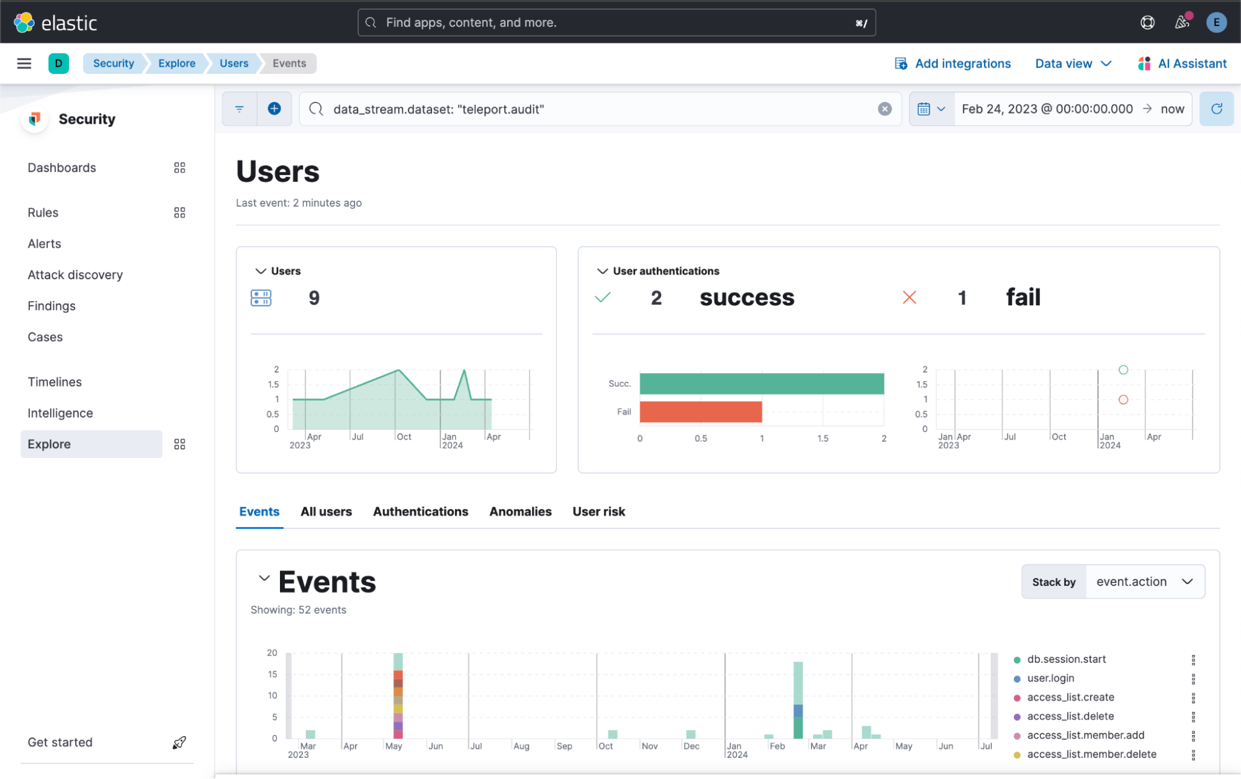Image resolution: width=1241 pixels, height=779 pixels.
Task: Open Explore submenu grid icon
Action: coord(179,444)
